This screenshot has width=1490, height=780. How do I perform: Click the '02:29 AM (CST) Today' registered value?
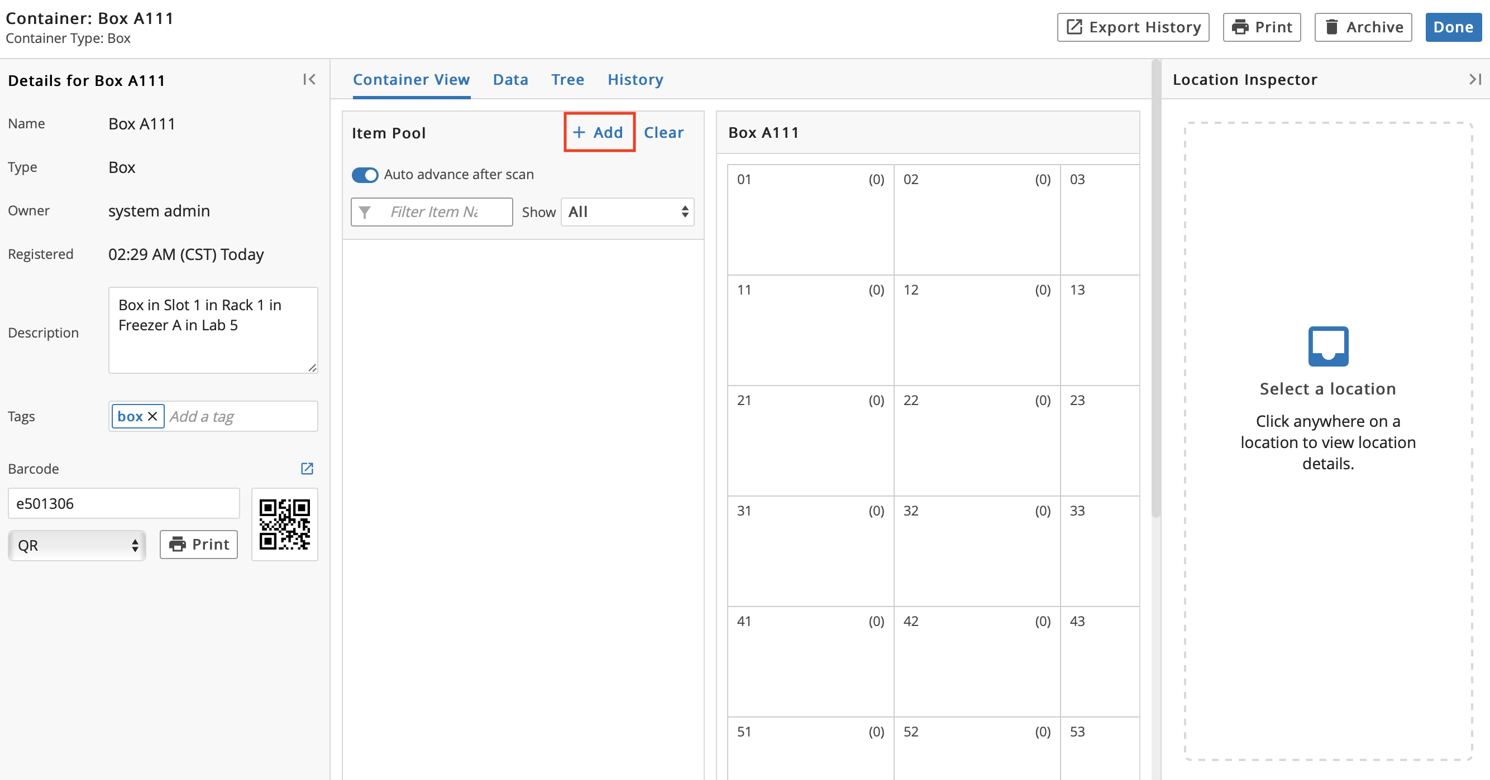point(187,254)
